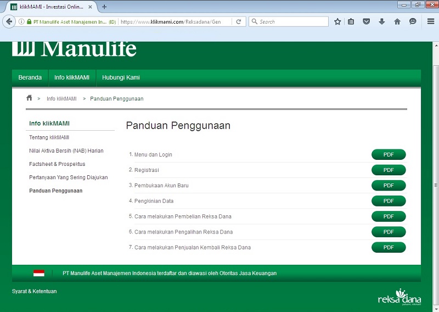
Task: Download PDF for Cara melakukan Pembelian Reksa Dana
Action: (389, 216)
